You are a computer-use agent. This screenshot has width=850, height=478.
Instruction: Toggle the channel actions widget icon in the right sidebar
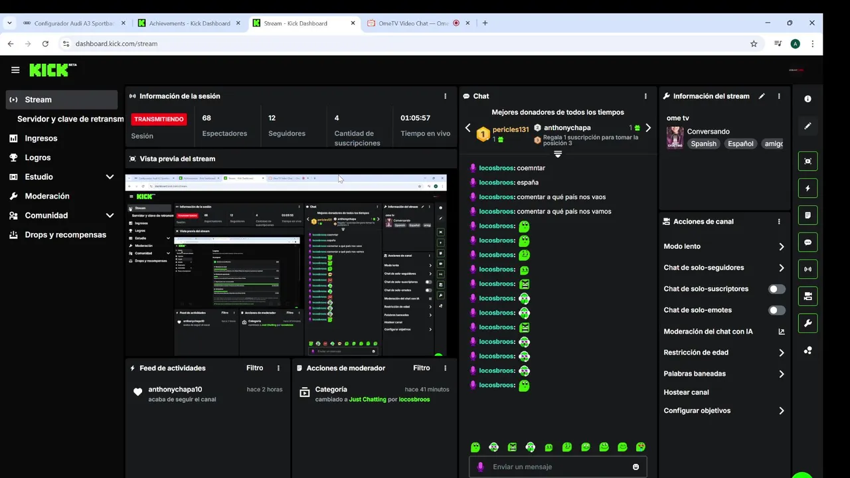click(807, 296)
